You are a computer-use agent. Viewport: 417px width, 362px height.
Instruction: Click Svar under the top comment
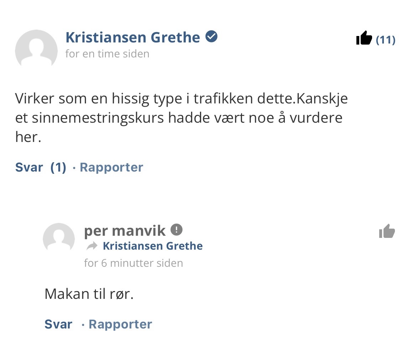(29, 167)
